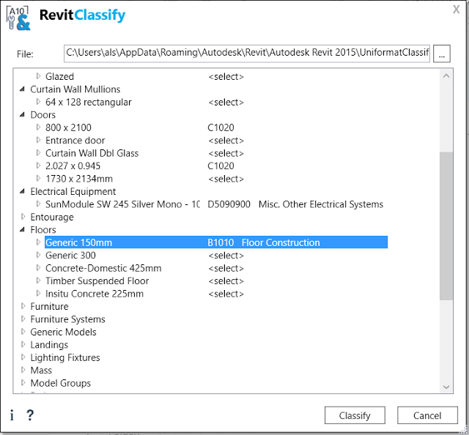Collapse the Doors category
Viewport: 469px width, 435px height.
coord(23,115)
